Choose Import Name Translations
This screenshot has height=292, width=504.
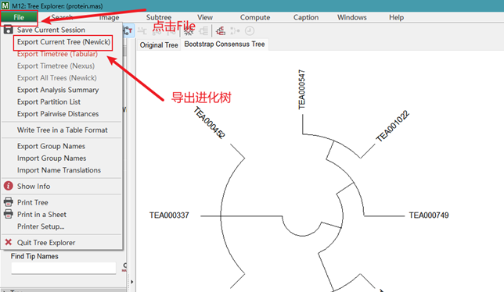(59, 170)
